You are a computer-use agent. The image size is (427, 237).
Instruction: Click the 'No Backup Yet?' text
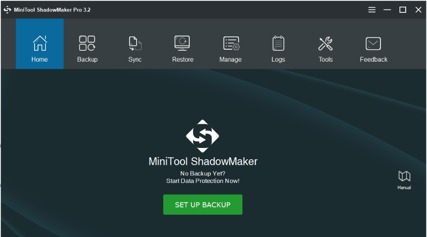203,173
